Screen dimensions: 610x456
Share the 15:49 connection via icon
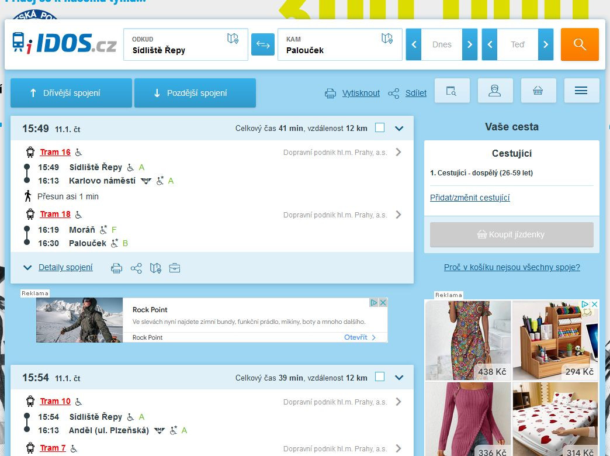tap(136, 268)
